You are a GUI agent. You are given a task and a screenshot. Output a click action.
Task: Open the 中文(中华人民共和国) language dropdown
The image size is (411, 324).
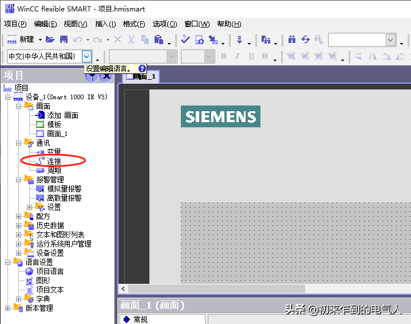tap(86, 56)
